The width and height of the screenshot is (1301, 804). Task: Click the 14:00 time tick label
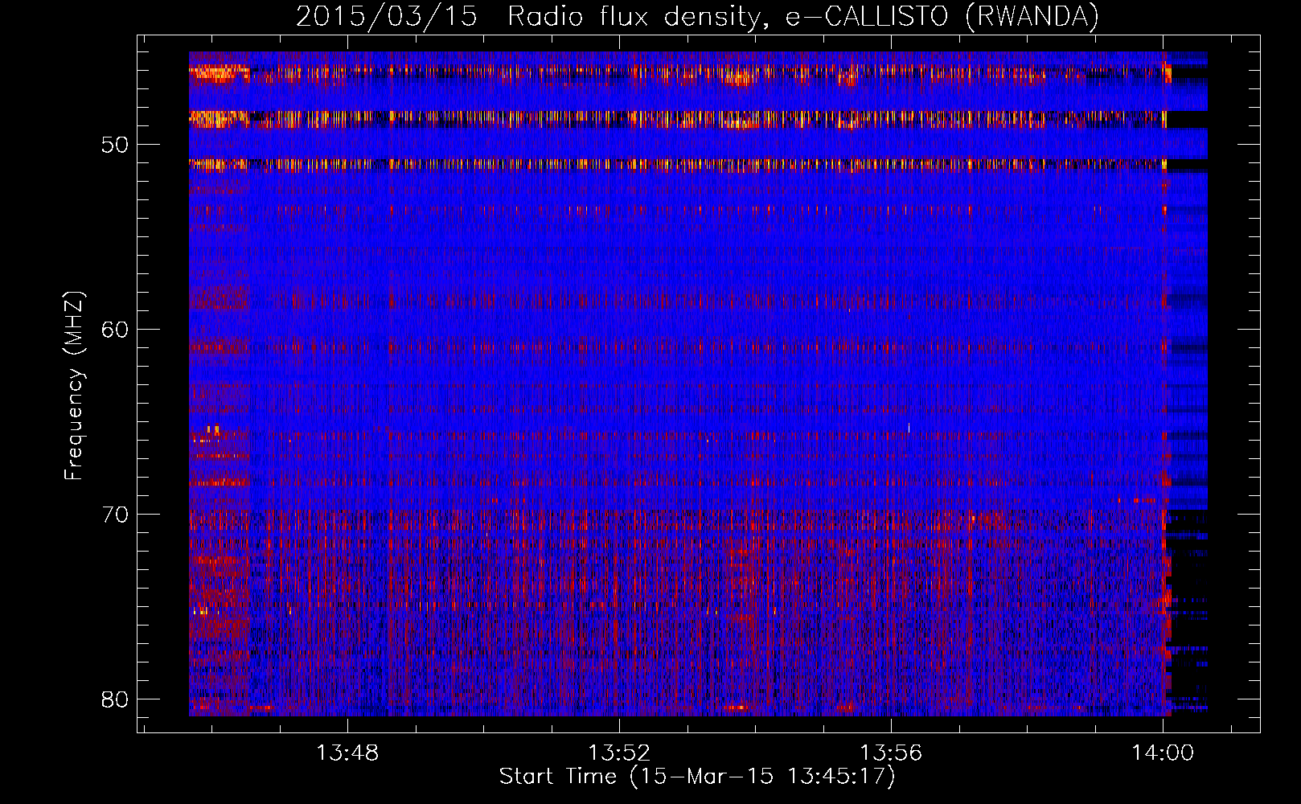(1163, 753)
